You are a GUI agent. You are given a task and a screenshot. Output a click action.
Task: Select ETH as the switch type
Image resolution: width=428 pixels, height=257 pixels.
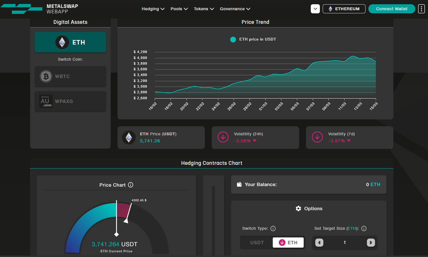(288, 243)
